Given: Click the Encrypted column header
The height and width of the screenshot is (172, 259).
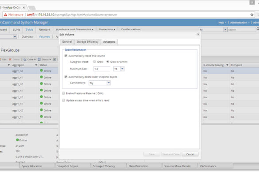Looking at the screenshot, I should click(236, 65).
